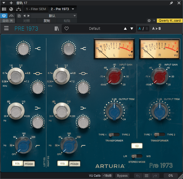The image size is (183, 179).
Task: Open the routing editor icon
Action: (x=18, y=9)
